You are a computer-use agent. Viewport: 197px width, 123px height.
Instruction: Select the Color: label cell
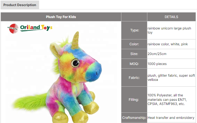coord(134,44)
